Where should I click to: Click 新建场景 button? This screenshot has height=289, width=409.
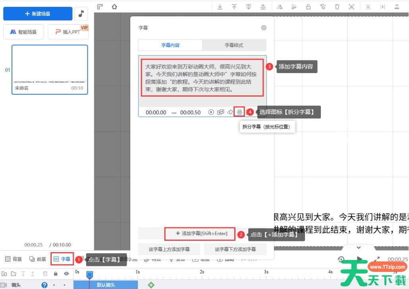[38, 14]
